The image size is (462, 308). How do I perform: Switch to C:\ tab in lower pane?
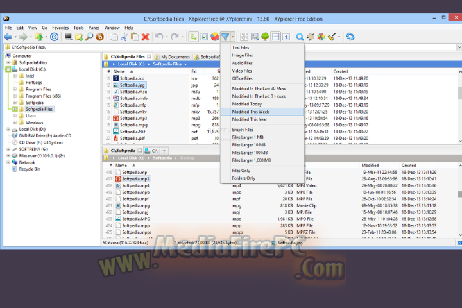[151, 151]
